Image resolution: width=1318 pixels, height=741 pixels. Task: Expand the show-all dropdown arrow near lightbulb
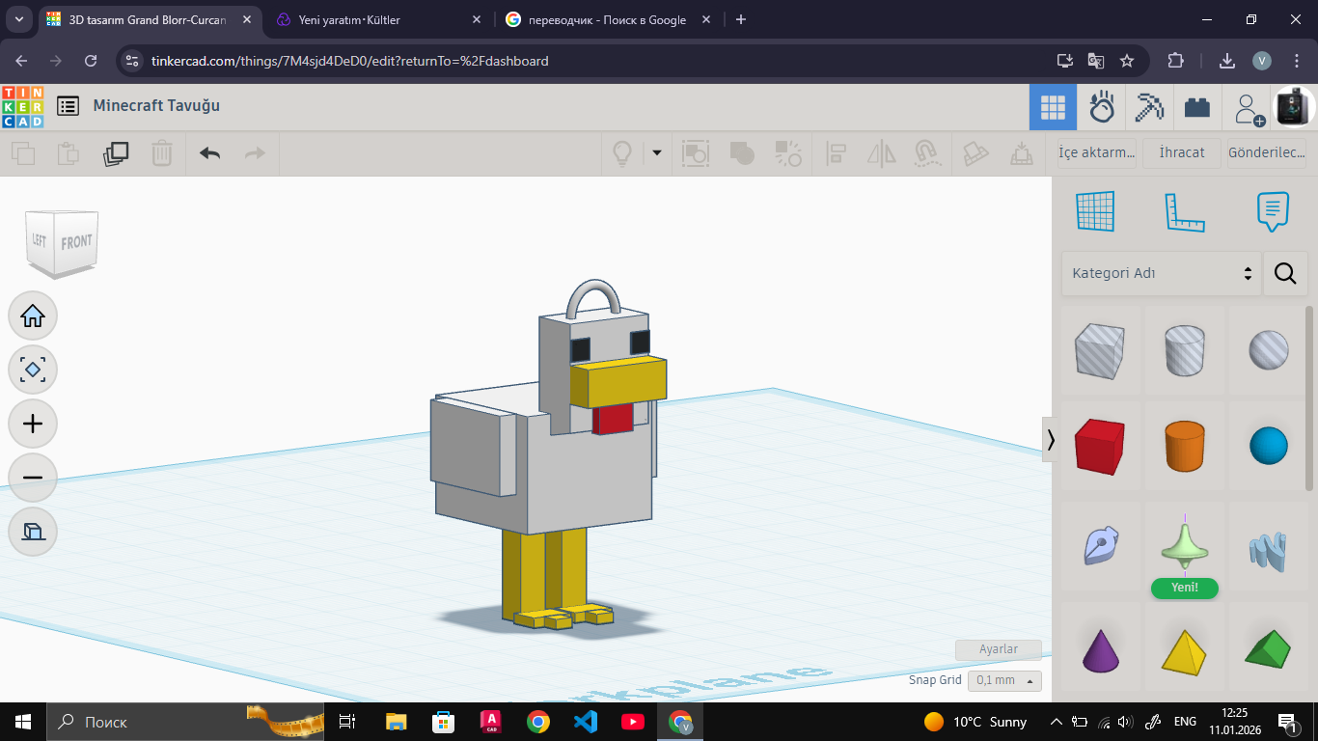coord(657,152)
